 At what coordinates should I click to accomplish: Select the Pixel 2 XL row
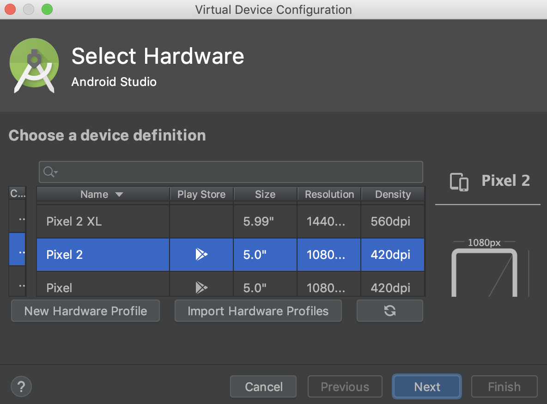tap(231, 221)
